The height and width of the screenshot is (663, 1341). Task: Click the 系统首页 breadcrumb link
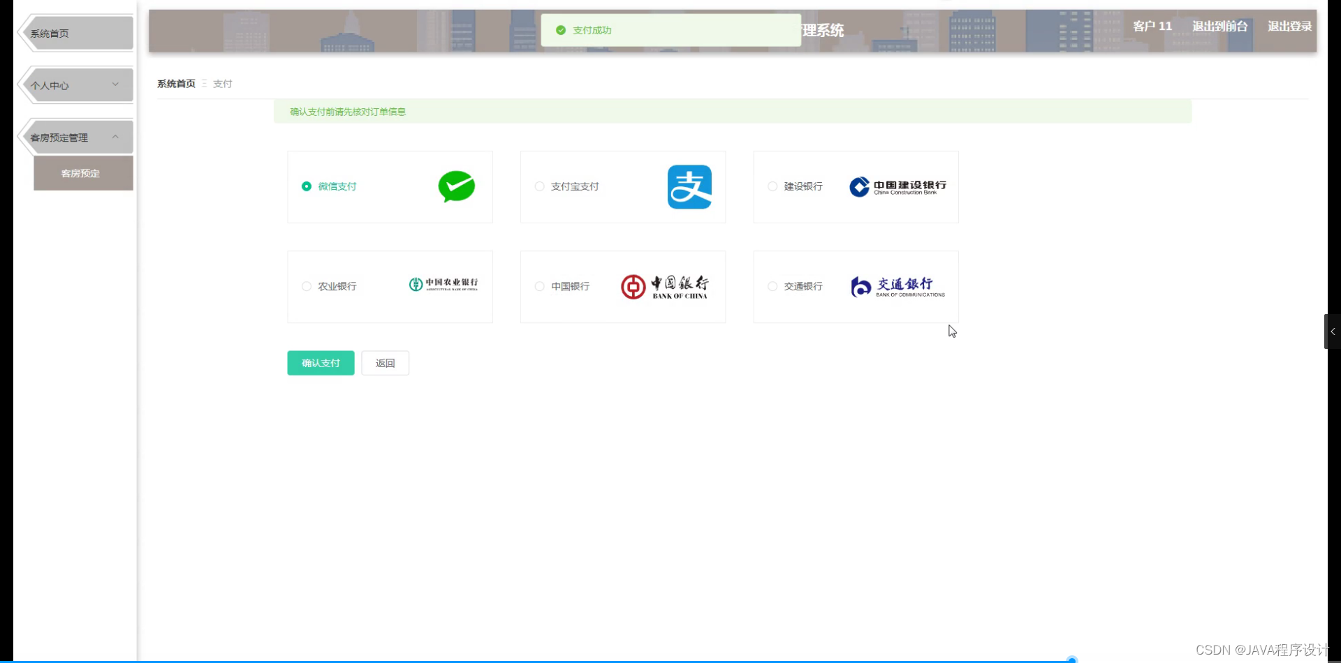[176, 84]
